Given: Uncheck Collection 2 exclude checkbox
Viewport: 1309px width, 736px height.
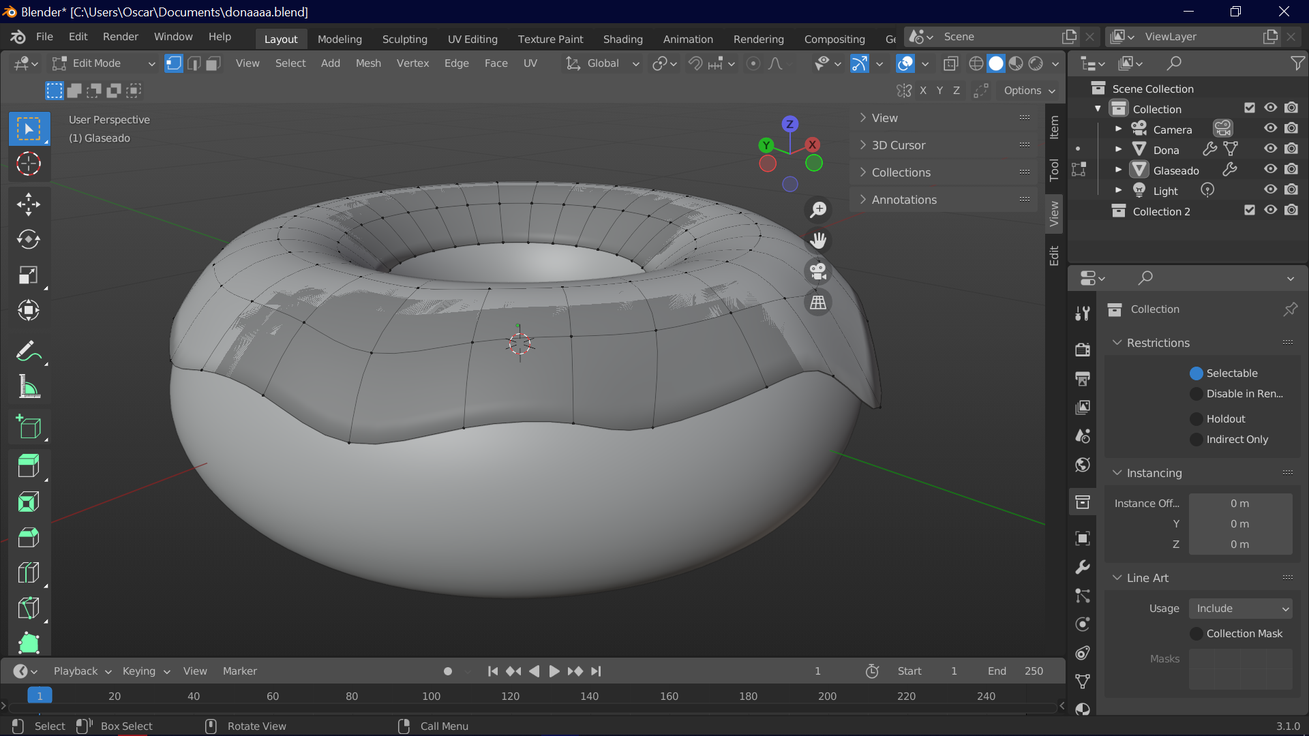Looking at the screenshot, I should pos(1249,211).
